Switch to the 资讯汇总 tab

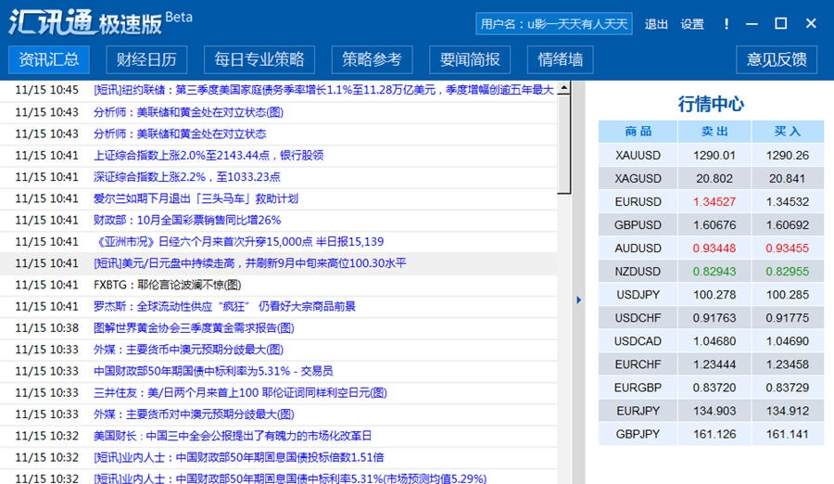pyautogui.click(x=49, y=60)
